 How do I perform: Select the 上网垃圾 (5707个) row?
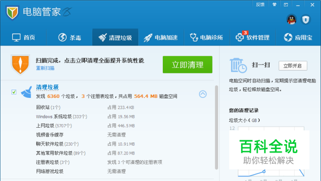point(99,126)
